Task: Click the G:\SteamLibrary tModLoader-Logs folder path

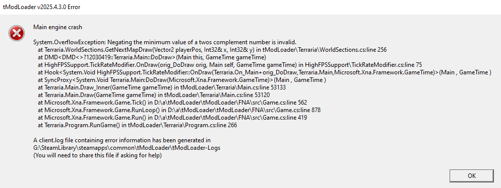Action: (x=127, y=148)
